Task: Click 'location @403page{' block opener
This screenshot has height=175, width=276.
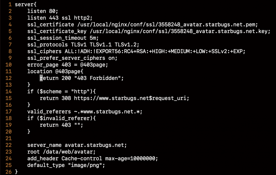Action: pyautogui.click(x=55, y=72)
